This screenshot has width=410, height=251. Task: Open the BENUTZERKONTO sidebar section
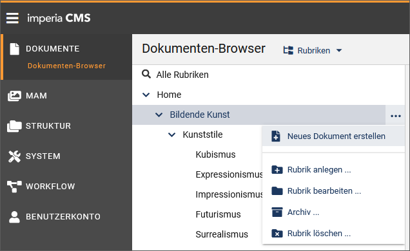click(x=63, y=217)
